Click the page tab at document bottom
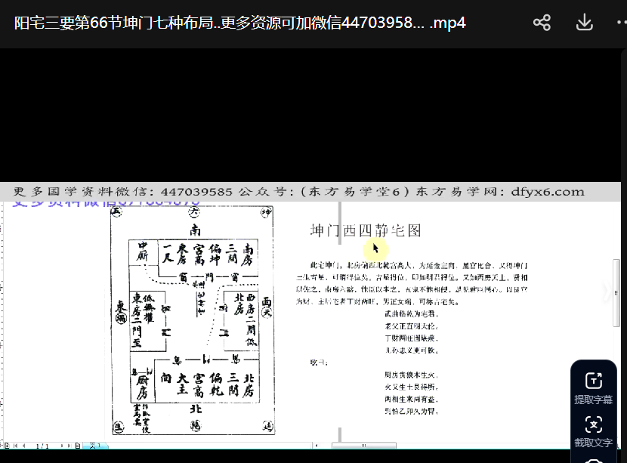Screen dimensions: 627x463 point(96,446)
